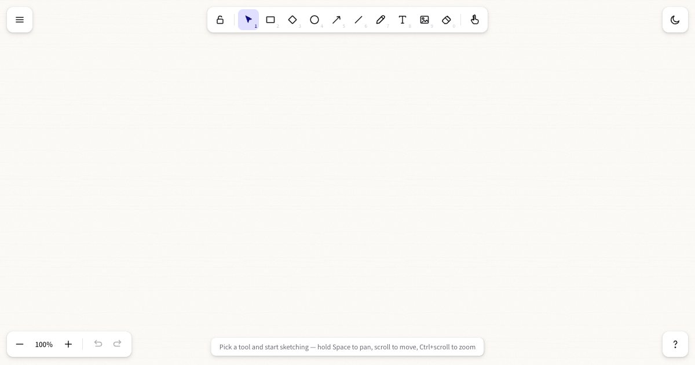Select the Diamond tool
Image resolution: width=695 pixels, height=365 pixels.
pyautogui.click(x=292, y=20)
